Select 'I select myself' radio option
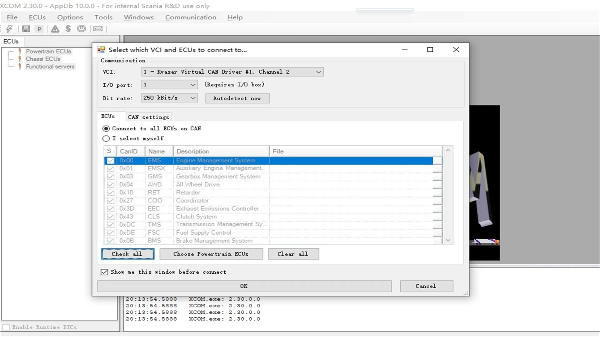Viewport: 600px width, 337px height. pyautogui.click(x=106, y=139)
